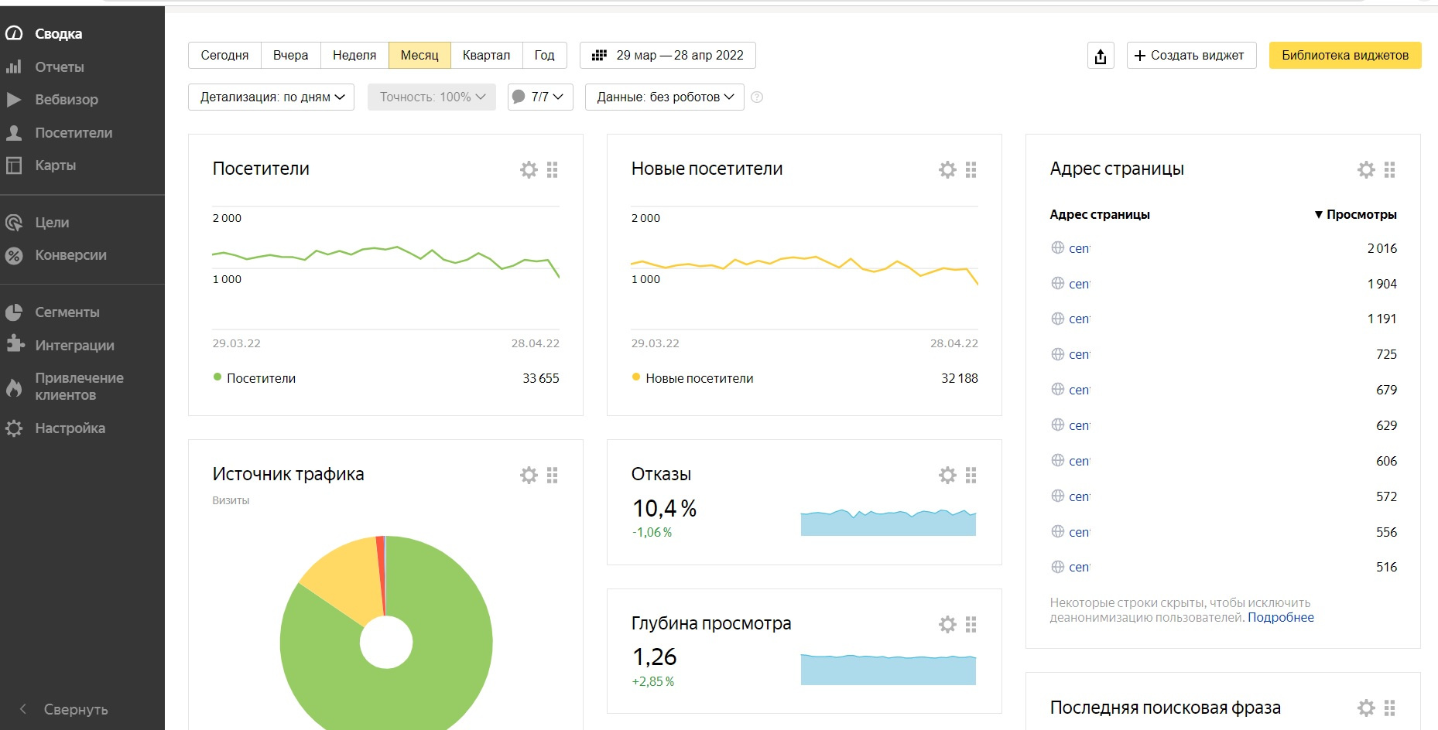Image resolution: width=1438 pixels, height=730 pixels.
Task: Open settings gear of the Новые посетители widget
Action: (x=947, y=169)
